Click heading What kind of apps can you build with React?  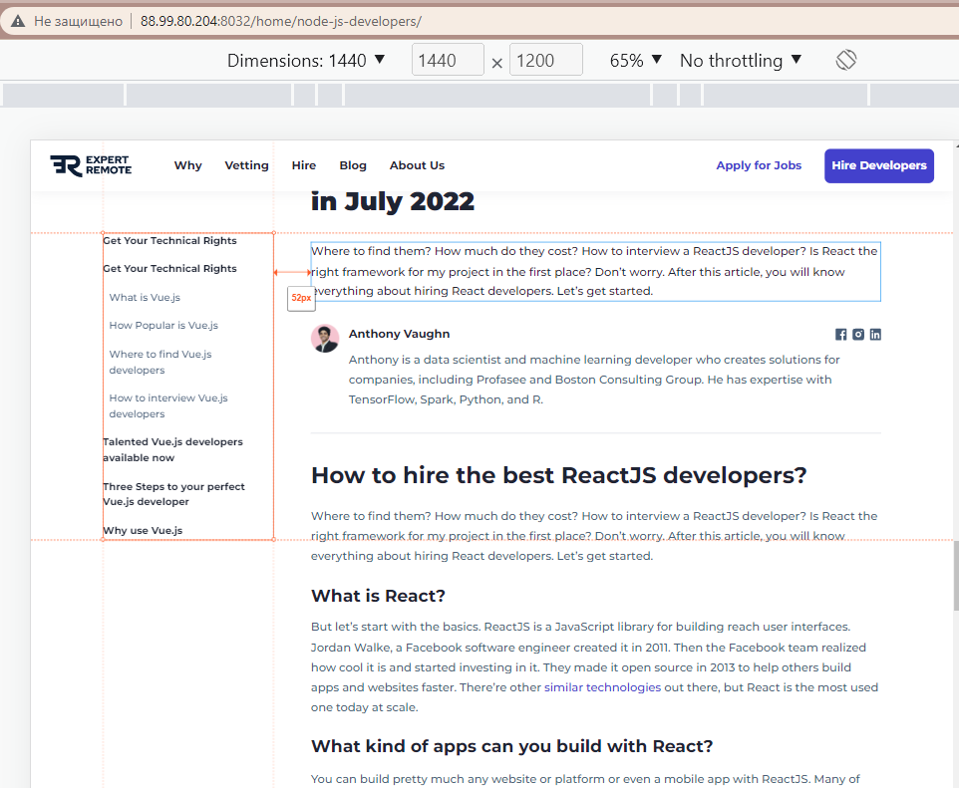(x=512, y=746)
